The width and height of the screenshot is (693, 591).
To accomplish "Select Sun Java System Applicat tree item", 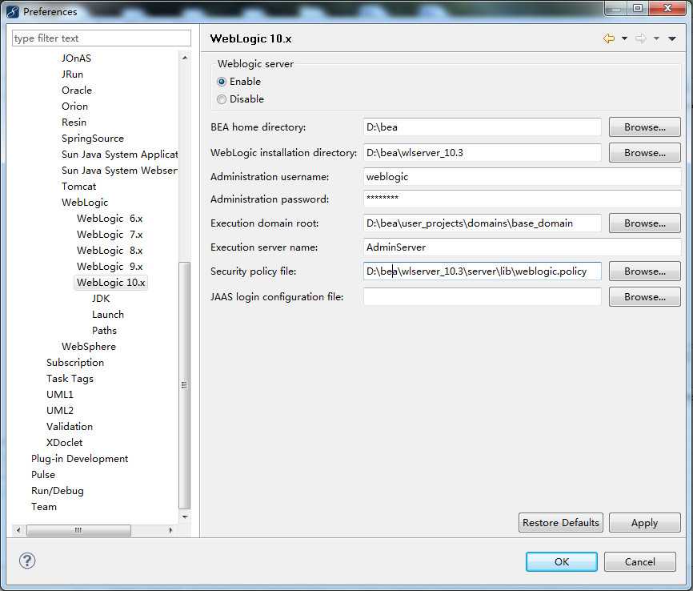I will coord(119,155).
